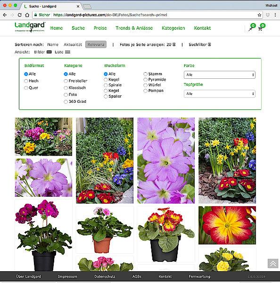Collapse the Suchfilter panel
Screen dimensions: 280x283
[200, 44]
